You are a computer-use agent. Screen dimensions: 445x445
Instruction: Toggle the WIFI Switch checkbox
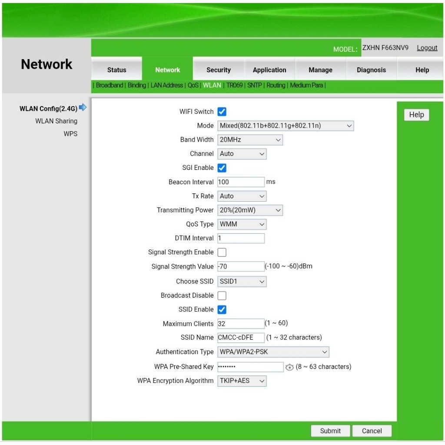(x=222, y=112)
